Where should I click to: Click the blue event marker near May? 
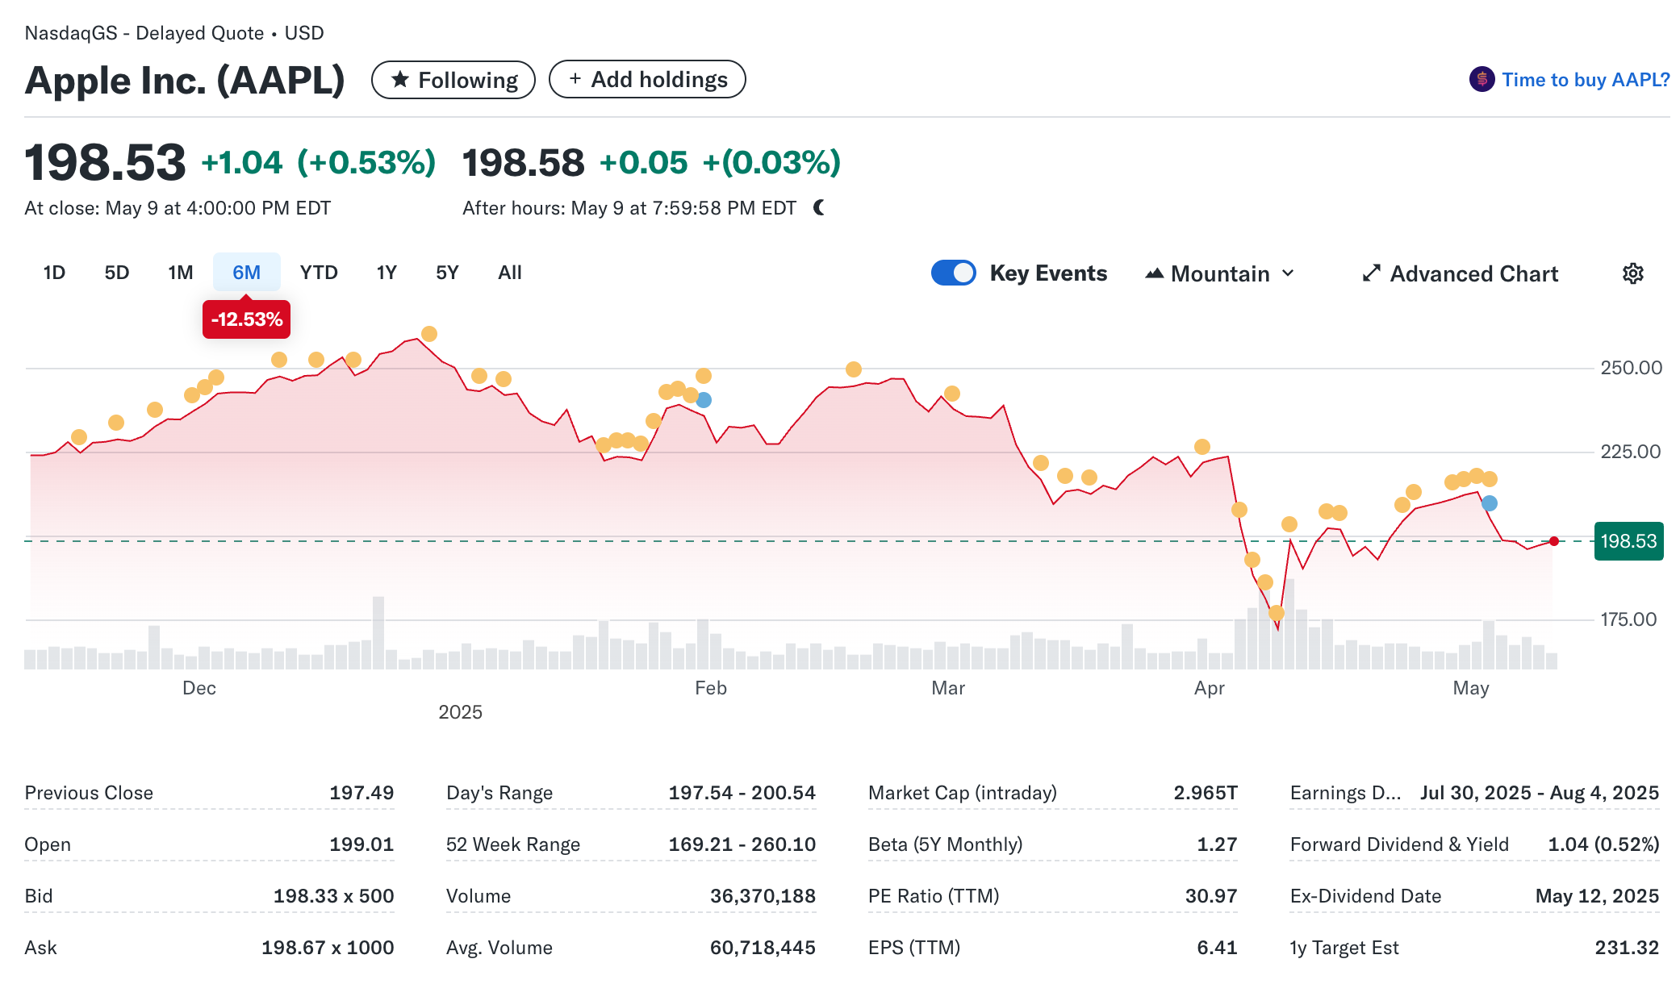[x=1490, y=503]
